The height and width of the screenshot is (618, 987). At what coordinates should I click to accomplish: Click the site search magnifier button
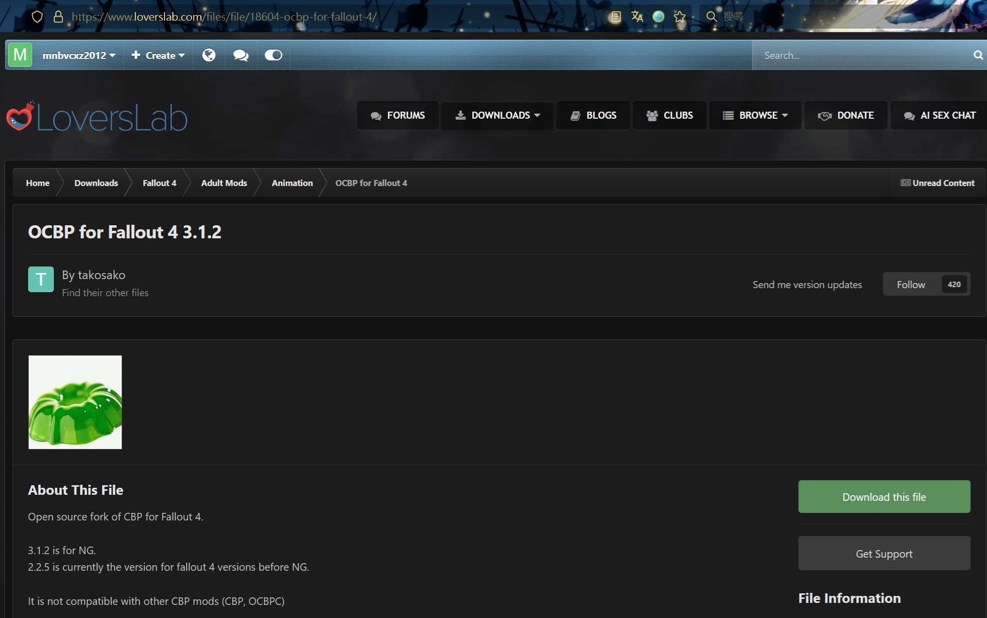978,55
